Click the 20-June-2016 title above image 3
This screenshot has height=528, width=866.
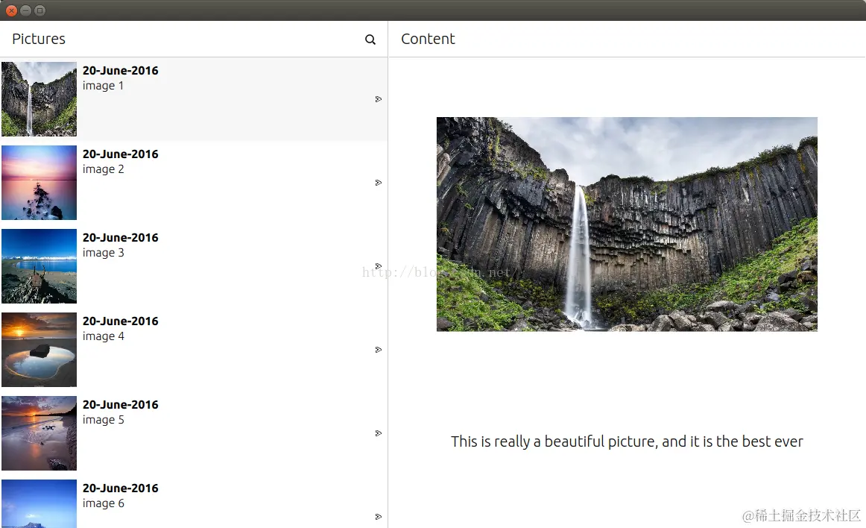(121, 238)
